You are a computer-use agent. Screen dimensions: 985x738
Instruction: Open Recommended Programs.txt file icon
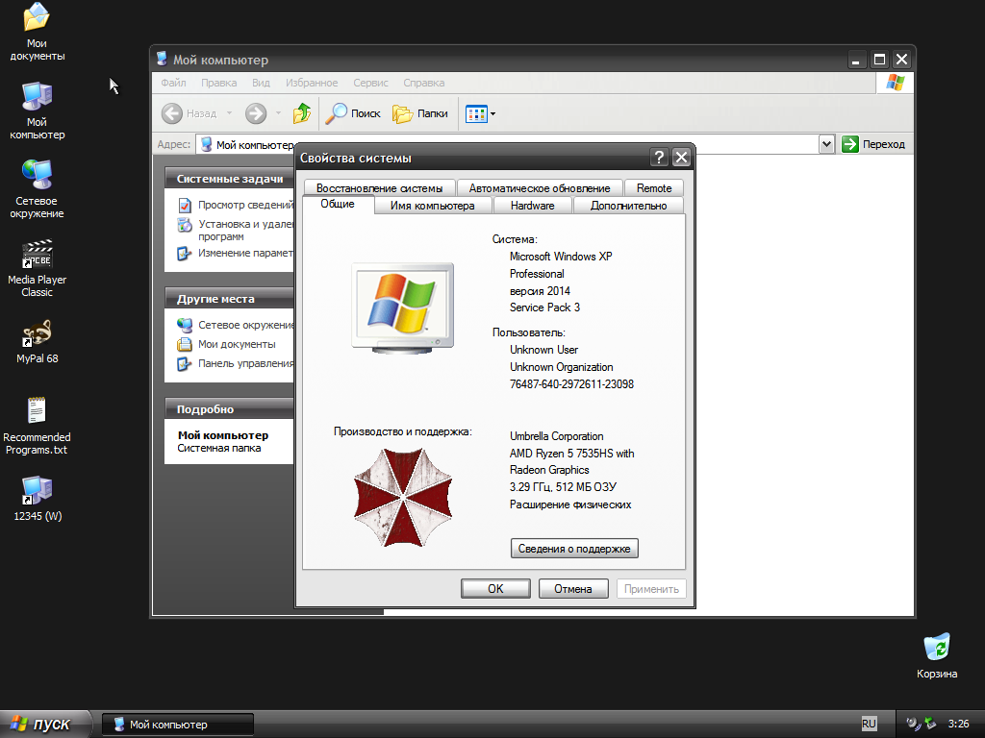click(37, 413)
